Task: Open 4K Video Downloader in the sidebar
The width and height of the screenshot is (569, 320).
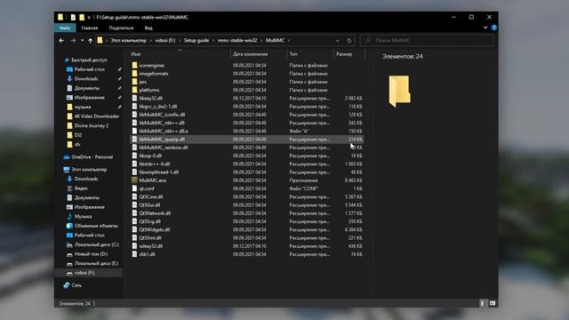Action: 97,116
